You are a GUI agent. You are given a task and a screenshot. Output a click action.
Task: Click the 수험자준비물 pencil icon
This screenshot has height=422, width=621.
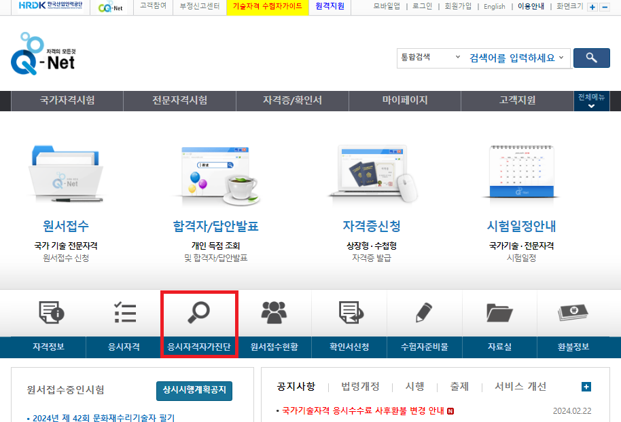423,313
